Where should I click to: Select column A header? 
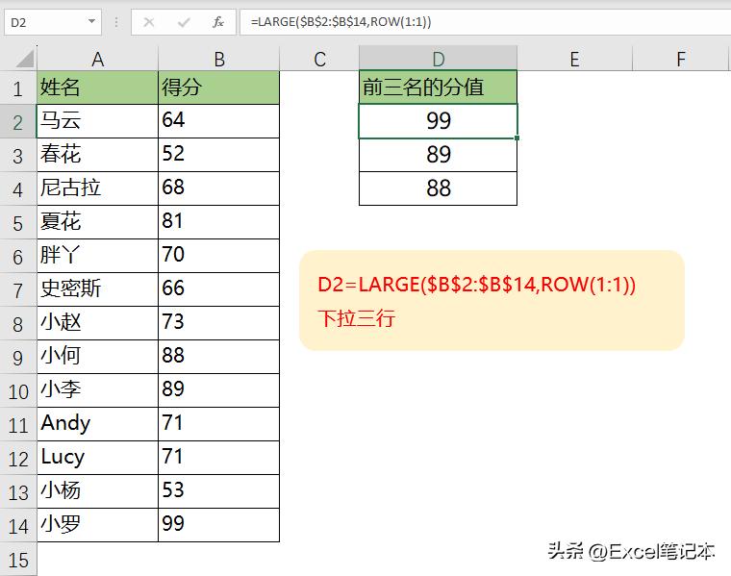97,59
